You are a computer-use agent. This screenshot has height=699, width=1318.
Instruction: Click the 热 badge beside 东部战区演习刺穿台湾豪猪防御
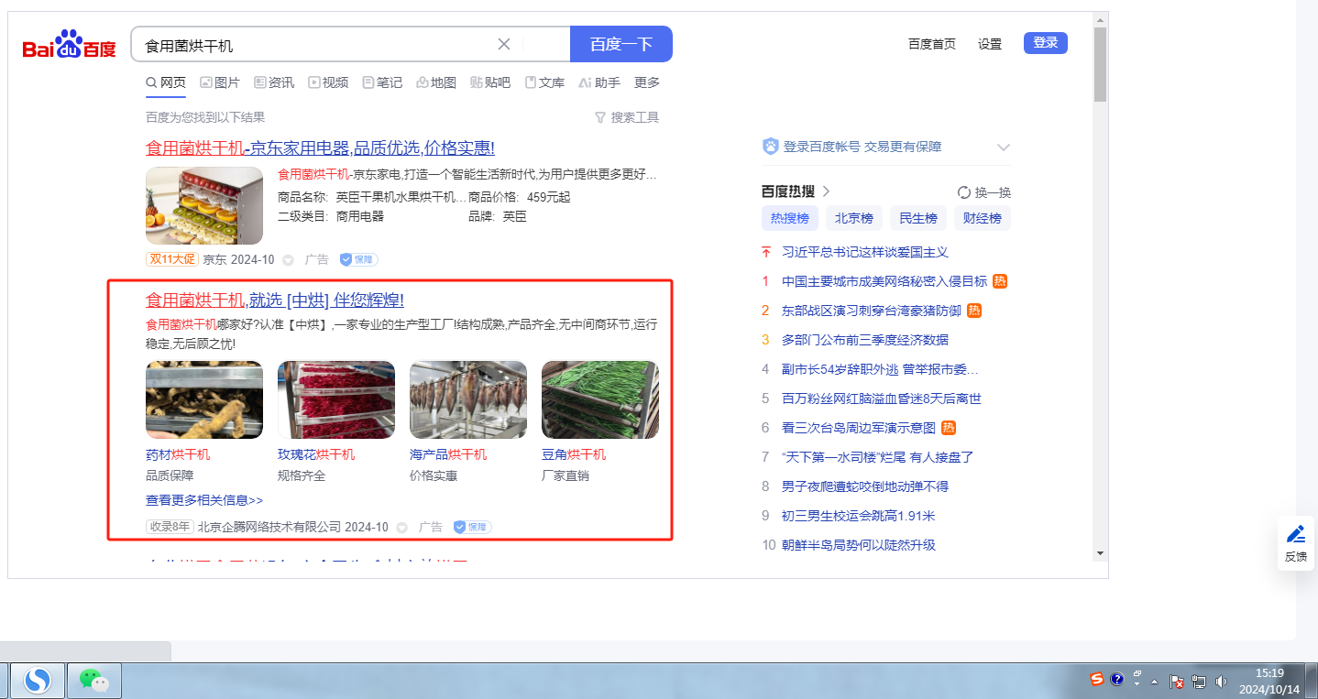[974, 311]
